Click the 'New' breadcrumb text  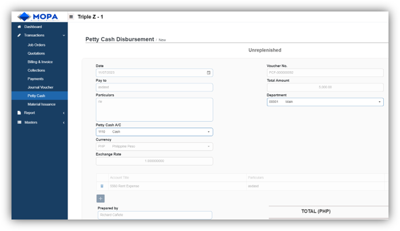[162, 40]
